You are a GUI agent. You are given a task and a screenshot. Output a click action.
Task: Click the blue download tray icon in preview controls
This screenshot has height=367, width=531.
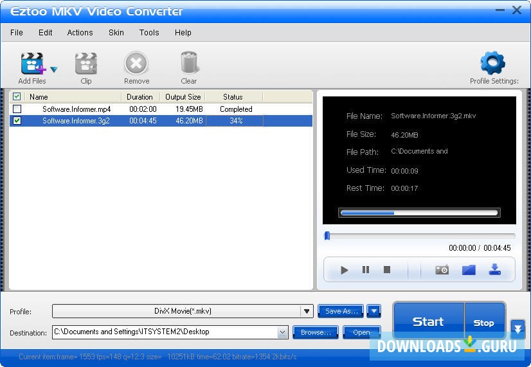tap(495, 269)
